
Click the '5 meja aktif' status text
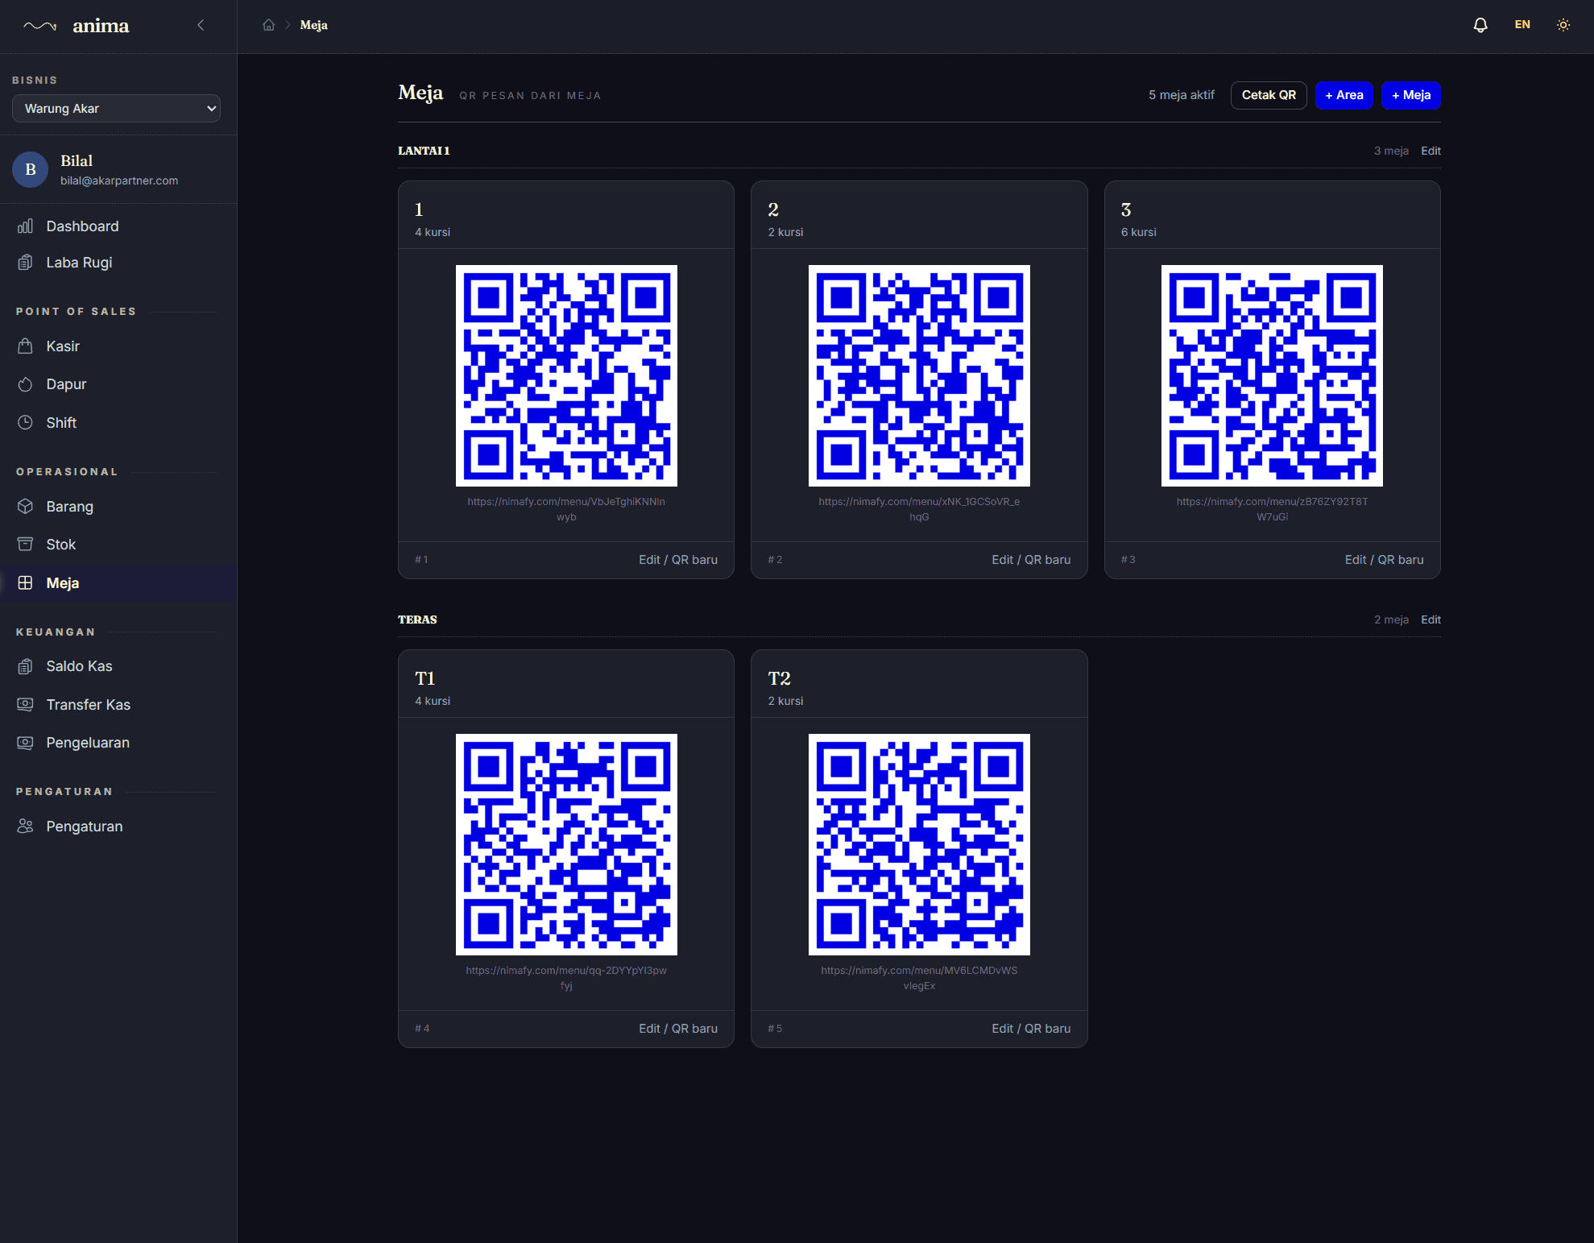(1182, 95)
